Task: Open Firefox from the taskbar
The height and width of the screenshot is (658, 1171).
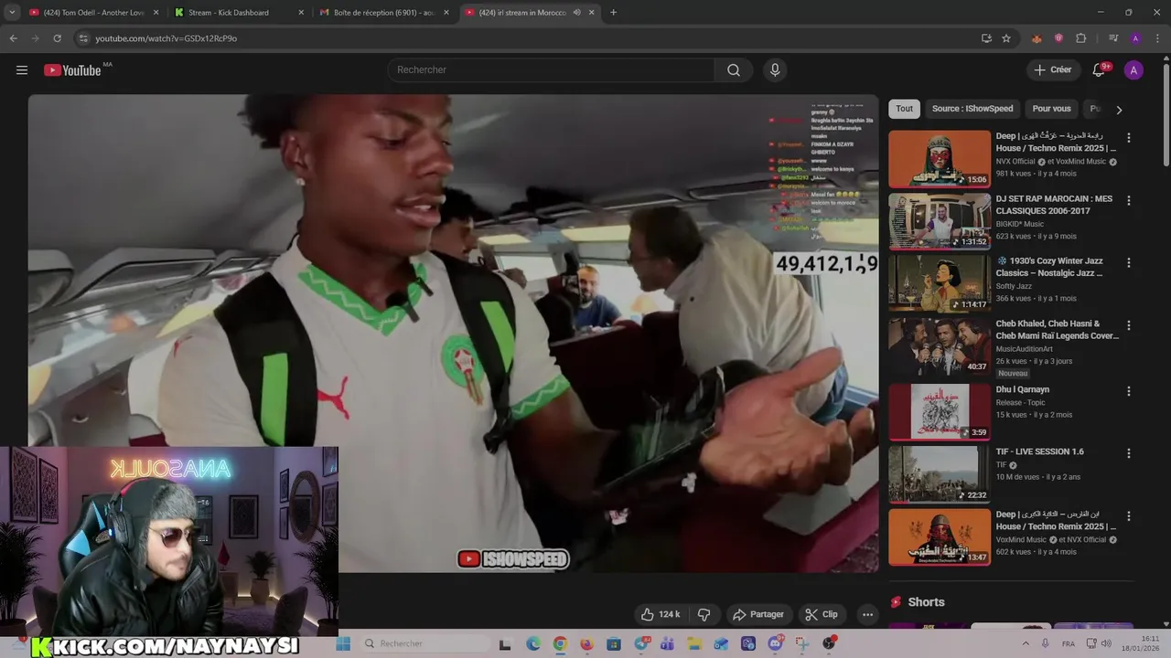Action: tap(586, 643)
